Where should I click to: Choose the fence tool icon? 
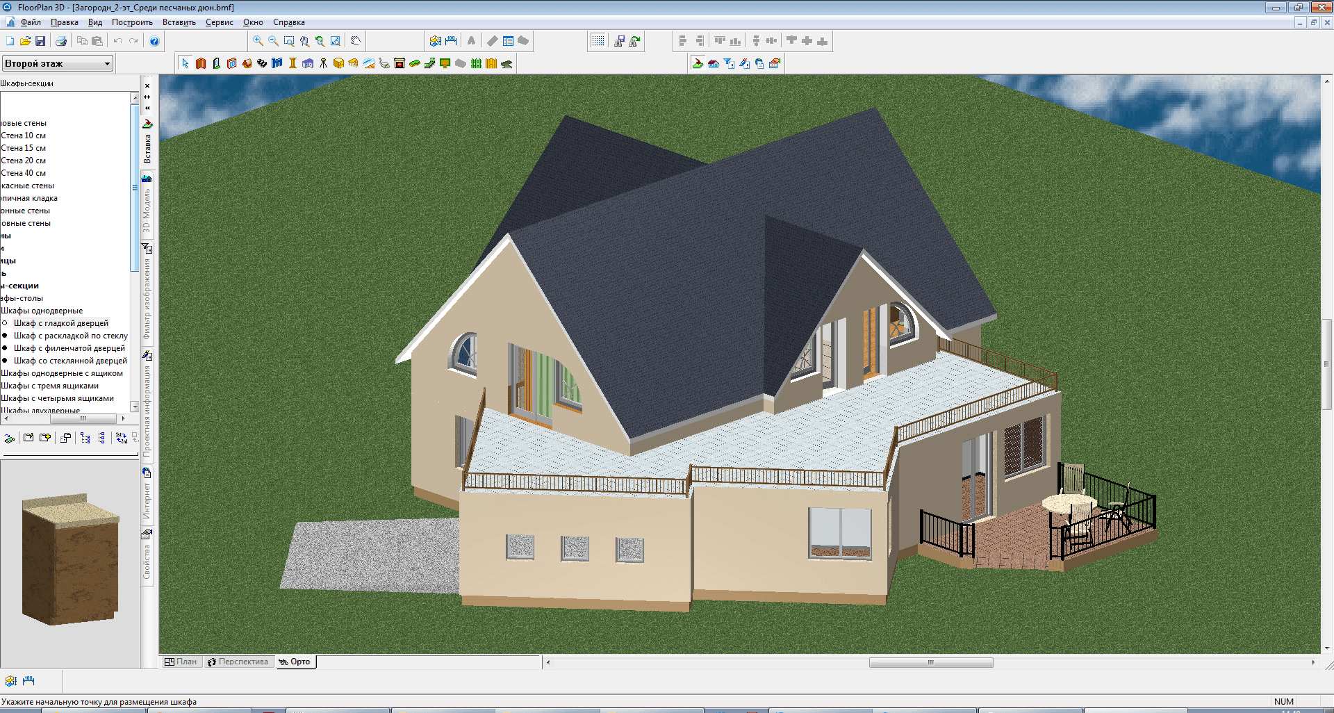476,63
